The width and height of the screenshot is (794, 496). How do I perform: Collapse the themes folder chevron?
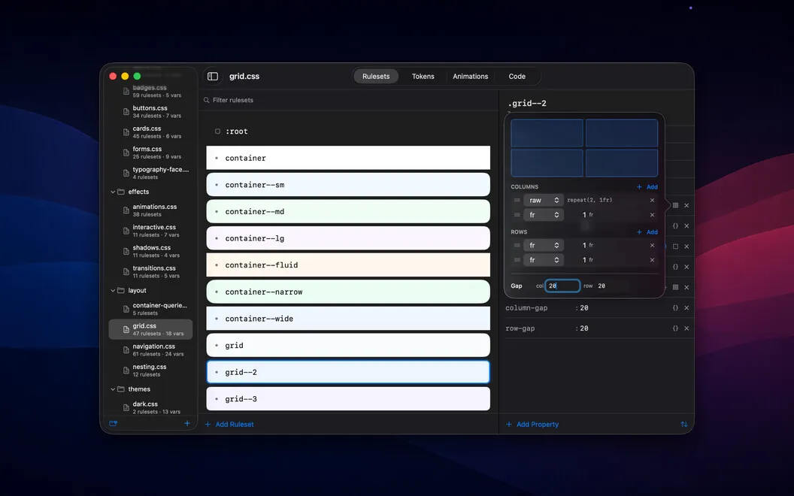[113, 389]
